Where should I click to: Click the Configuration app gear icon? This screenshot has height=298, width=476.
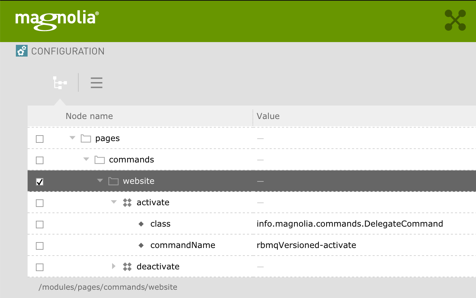22,51
